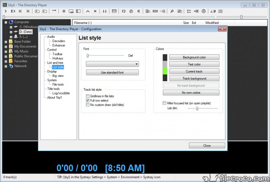270x182 pixels.
Task: Click the list with cursor icon
Action: click(148, 11)
